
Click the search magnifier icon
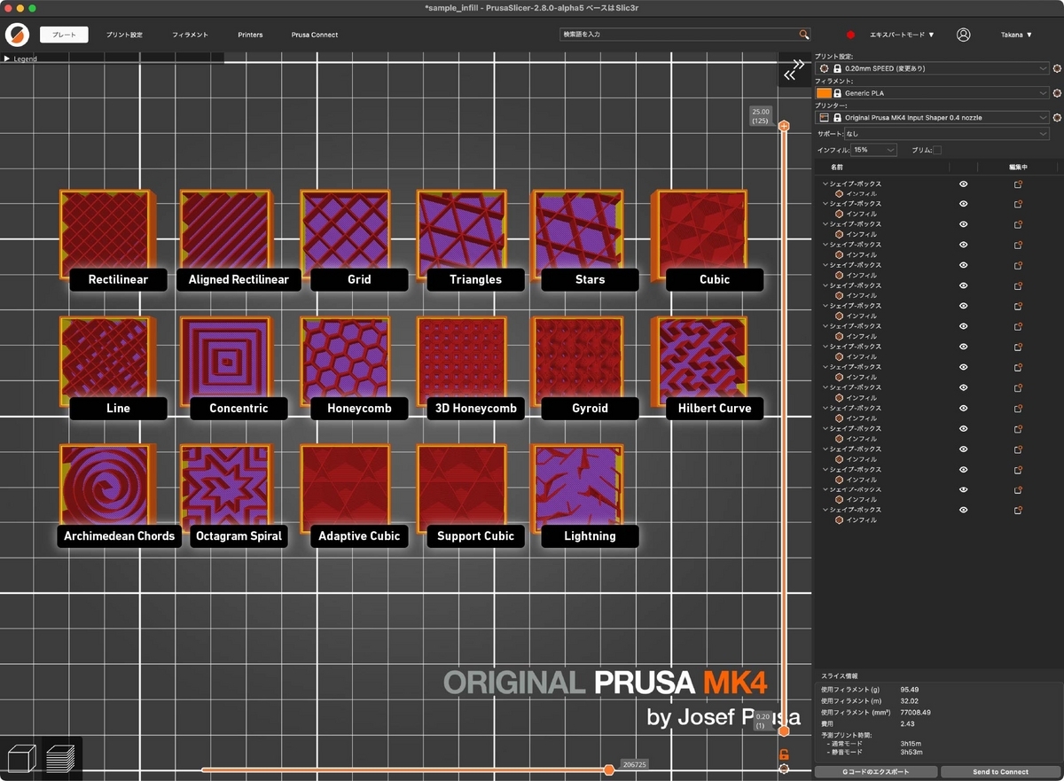click(804, 35)
